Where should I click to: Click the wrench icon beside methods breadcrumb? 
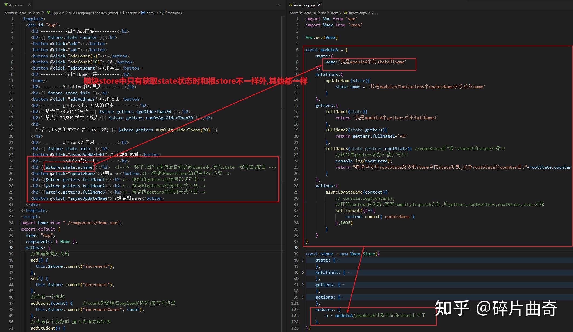click(x=164, y=13)
